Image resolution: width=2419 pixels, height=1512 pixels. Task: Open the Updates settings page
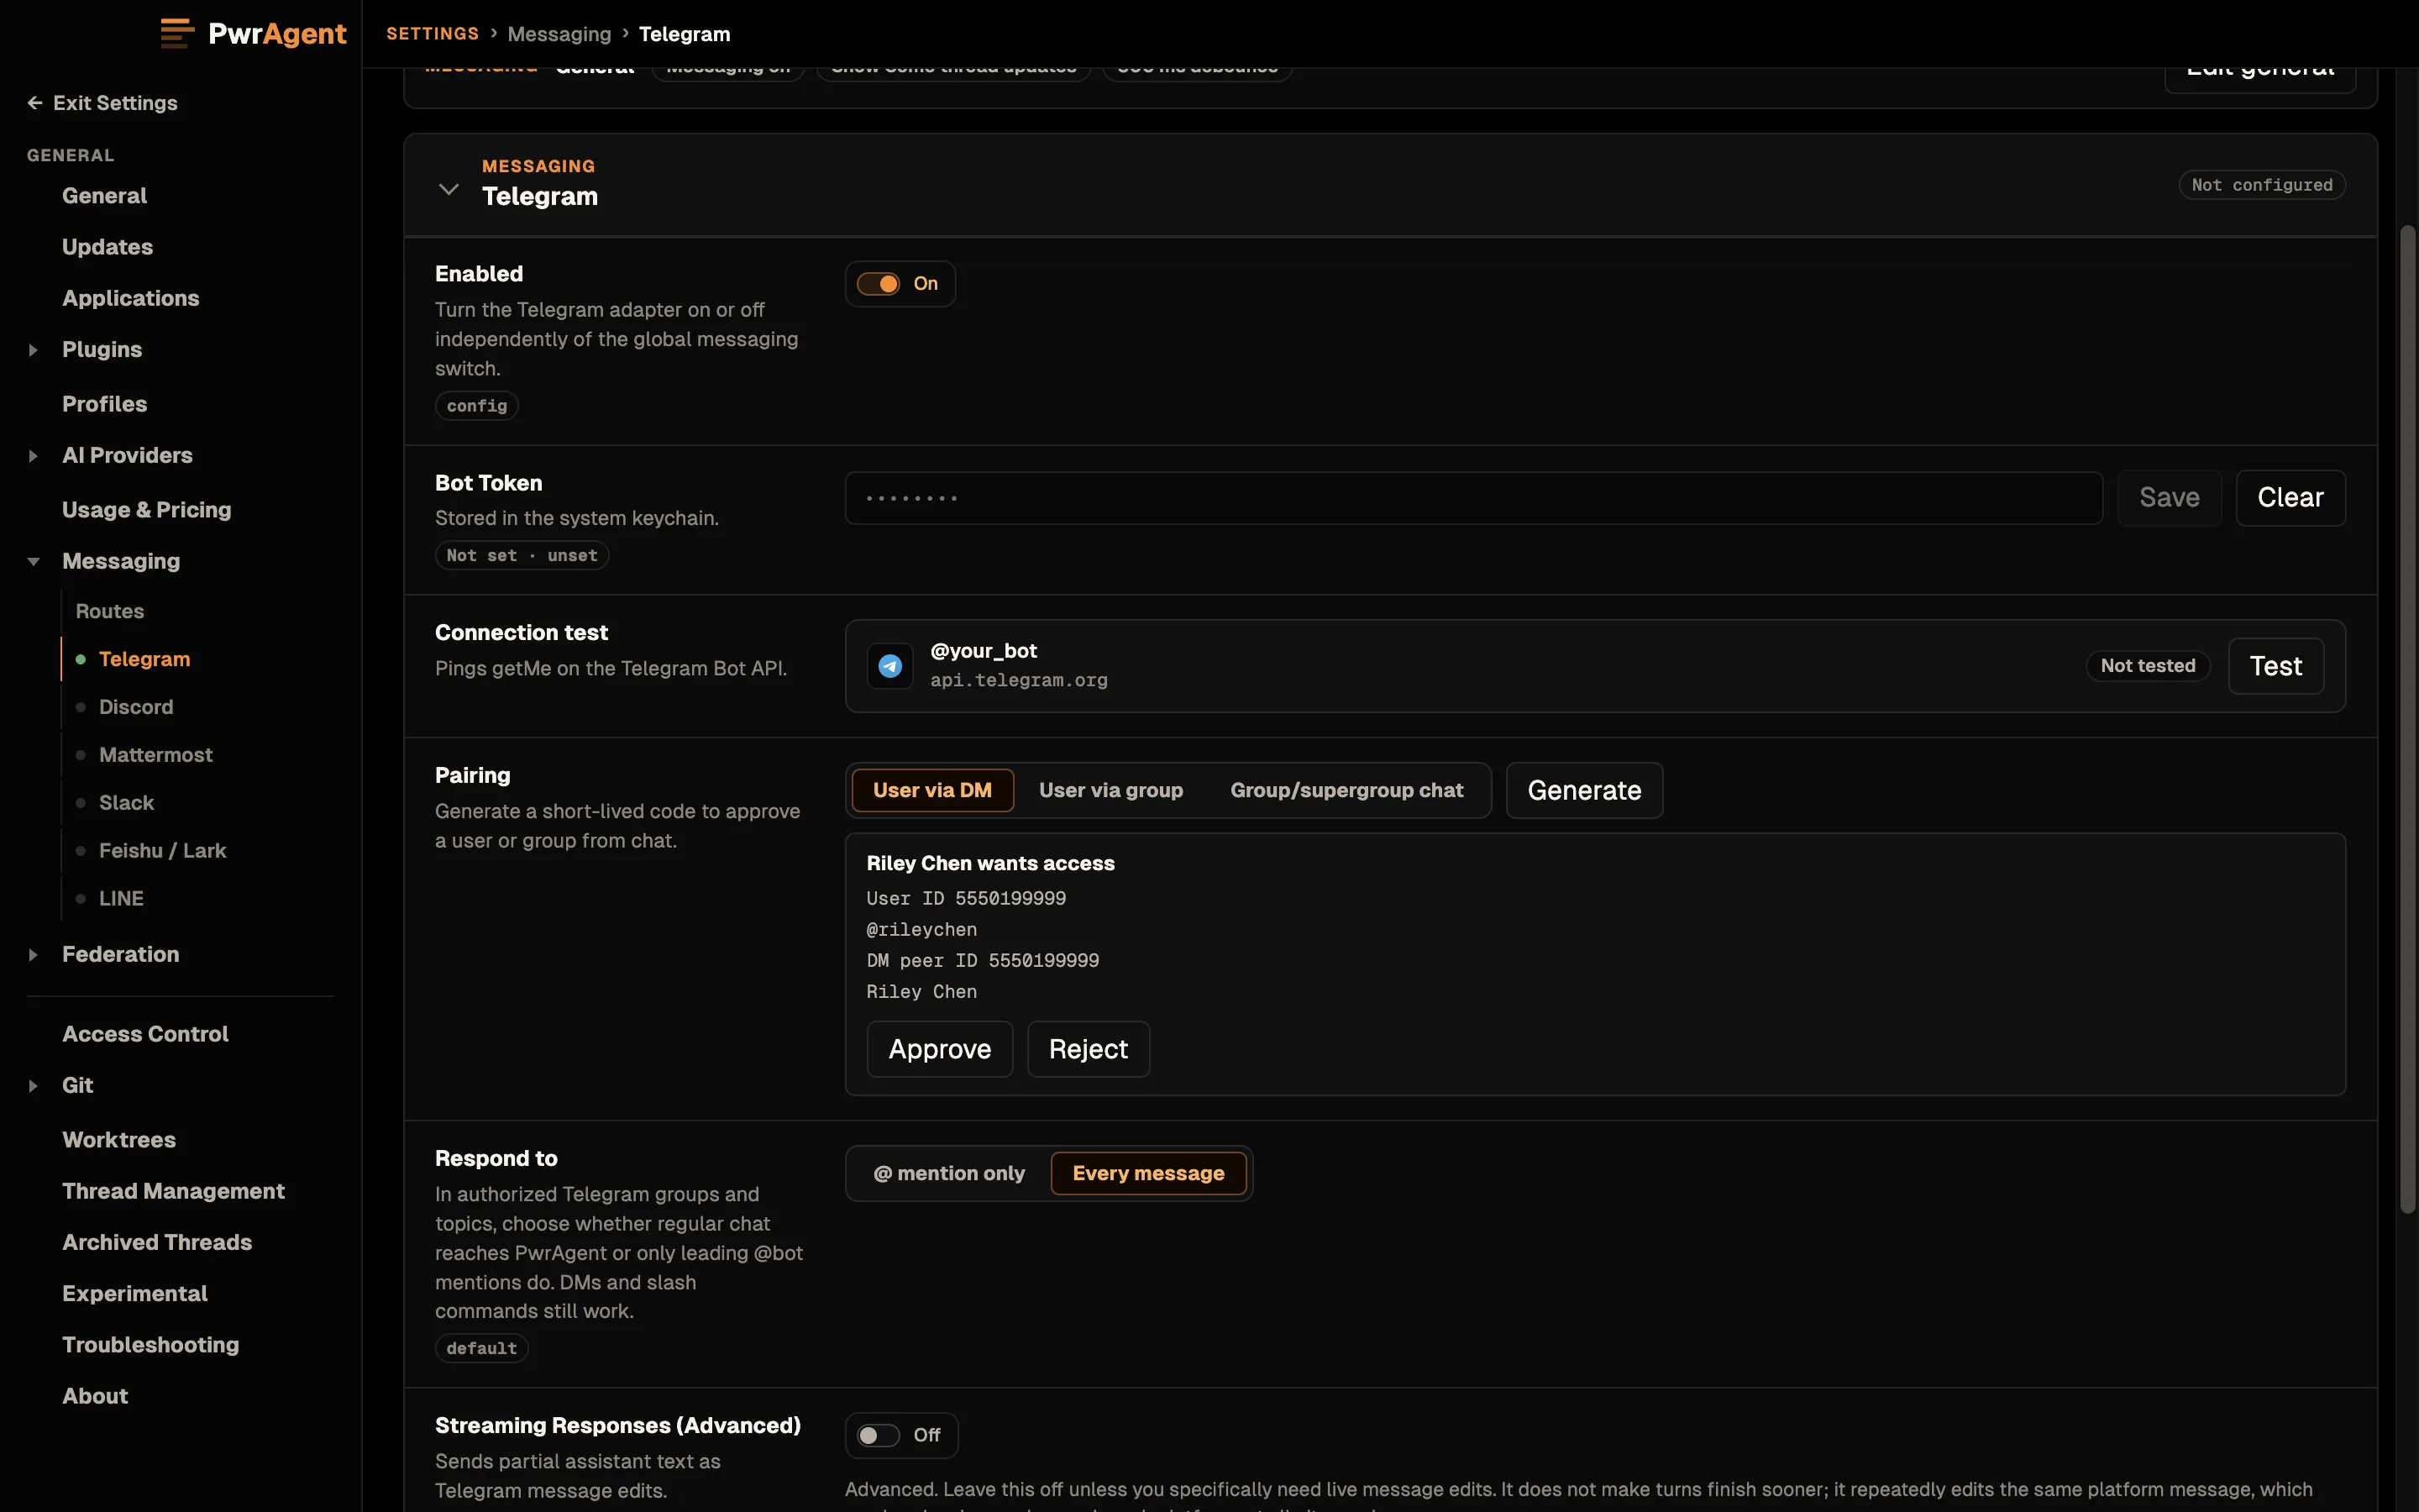click(107, 247)
